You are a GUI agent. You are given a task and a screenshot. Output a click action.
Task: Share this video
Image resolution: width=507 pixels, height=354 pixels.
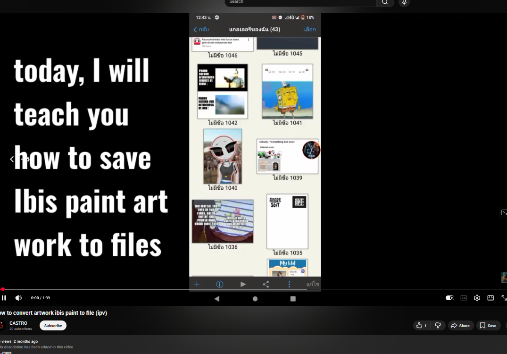pyautogui.click(x=460, y=326)
